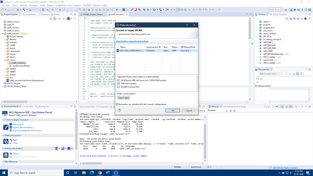Click the New project icon in Quickstart
313x176 pixels.
pos(11,124)
